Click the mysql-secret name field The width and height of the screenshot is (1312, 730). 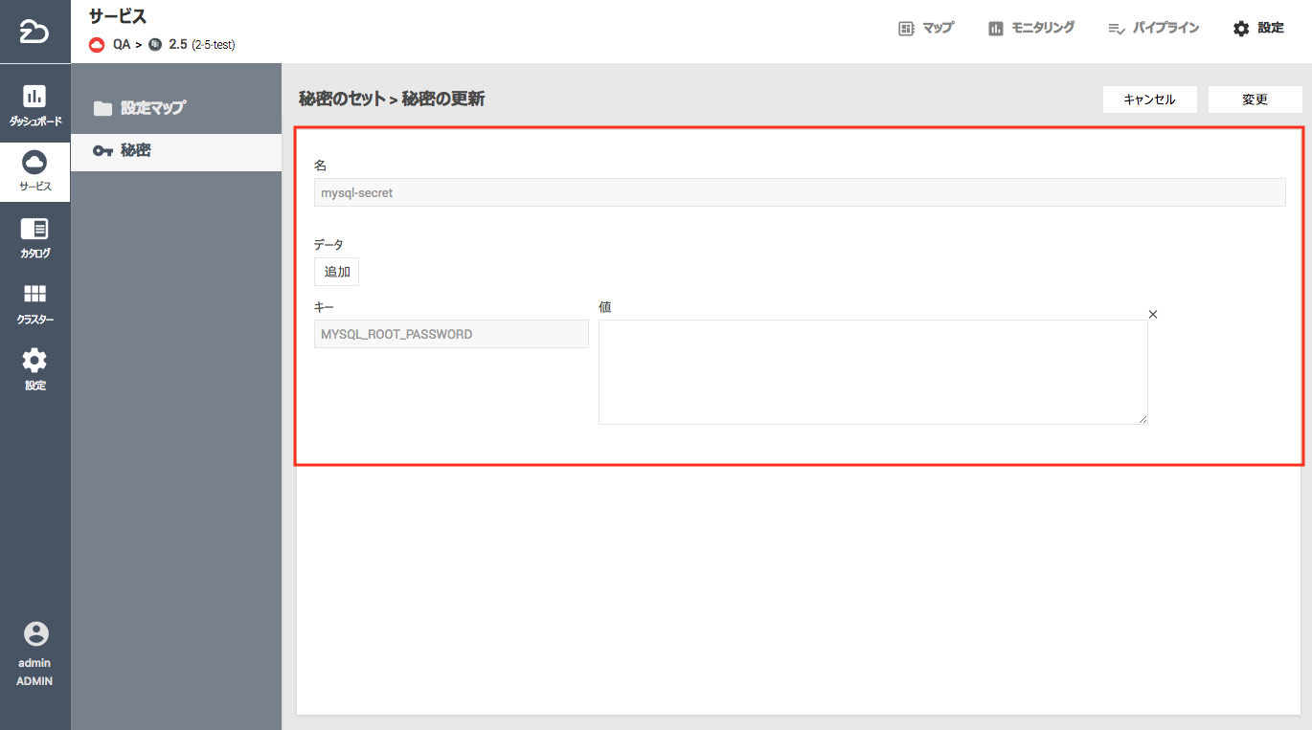[x=800, y=192]
